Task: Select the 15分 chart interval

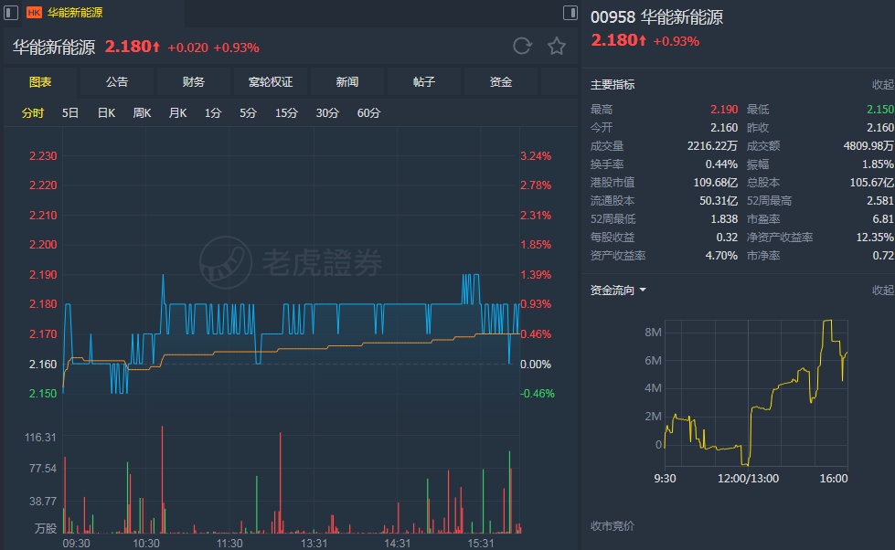Action: coord(286,113)
